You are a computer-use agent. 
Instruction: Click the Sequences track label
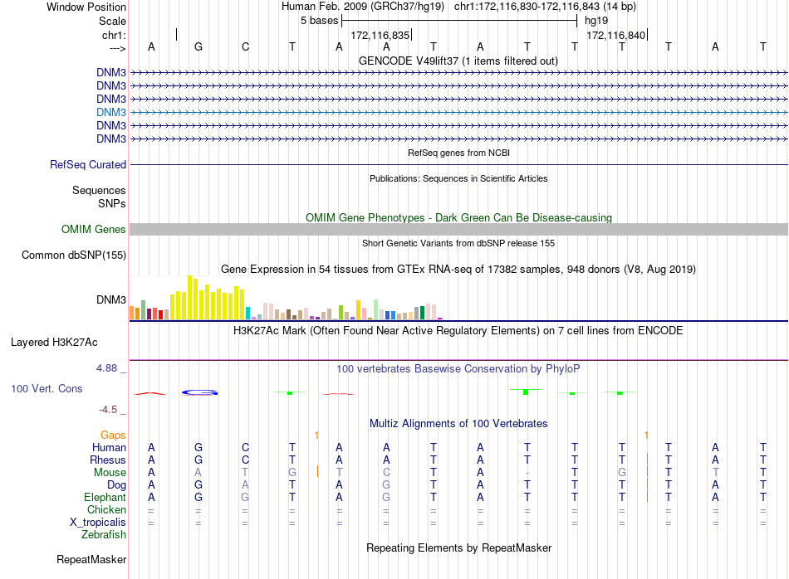click(x=99, y=191)
